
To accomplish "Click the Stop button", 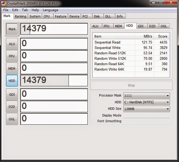I will click(x=131, y=85).
